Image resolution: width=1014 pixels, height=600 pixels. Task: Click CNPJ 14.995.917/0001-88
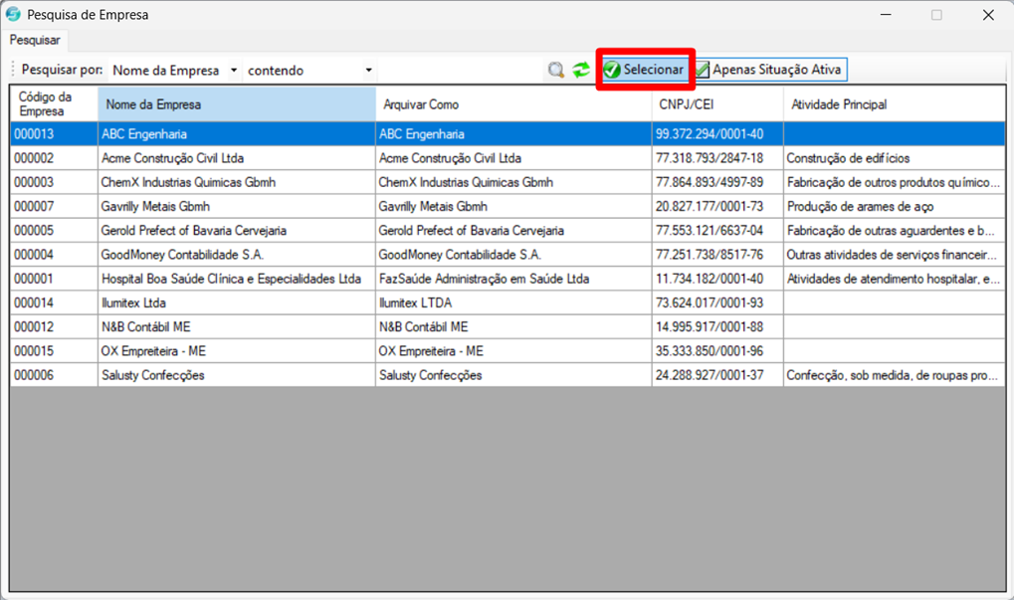tap(717, 327)
